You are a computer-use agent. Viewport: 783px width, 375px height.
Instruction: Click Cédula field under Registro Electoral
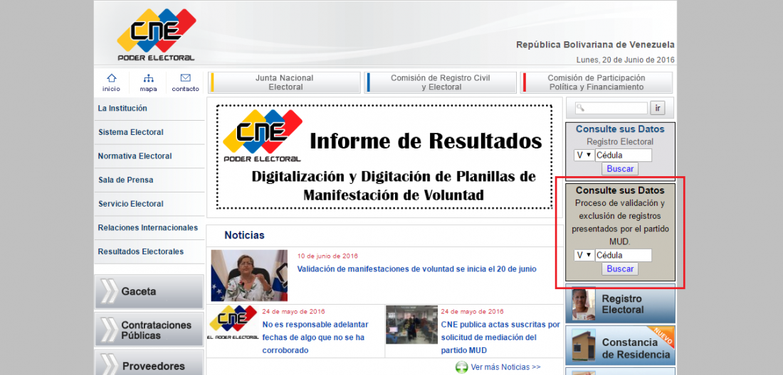pos(624,156)
